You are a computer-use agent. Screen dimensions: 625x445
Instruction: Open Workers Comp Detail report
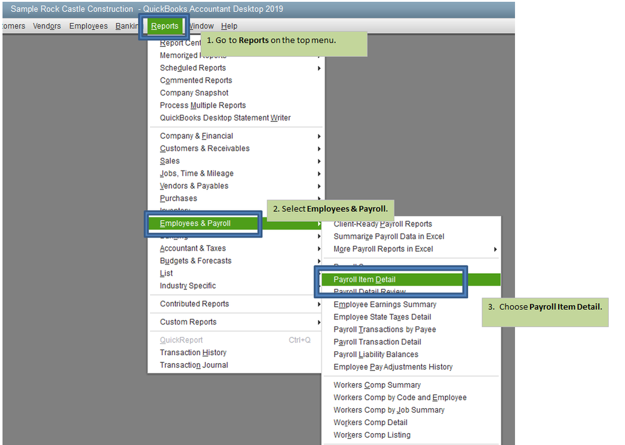tap(412, 422)
